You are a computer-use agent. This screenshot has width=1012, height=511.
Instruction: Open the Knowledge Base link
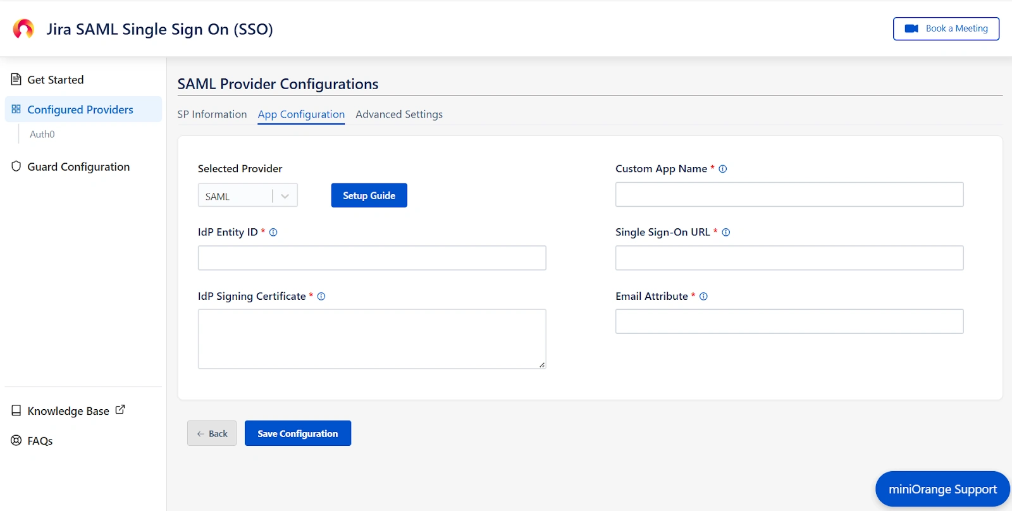pos(68,411)
